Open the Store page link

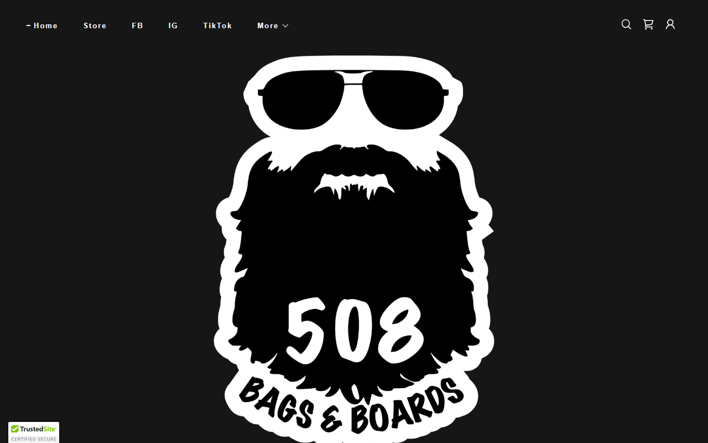point(95,25)
